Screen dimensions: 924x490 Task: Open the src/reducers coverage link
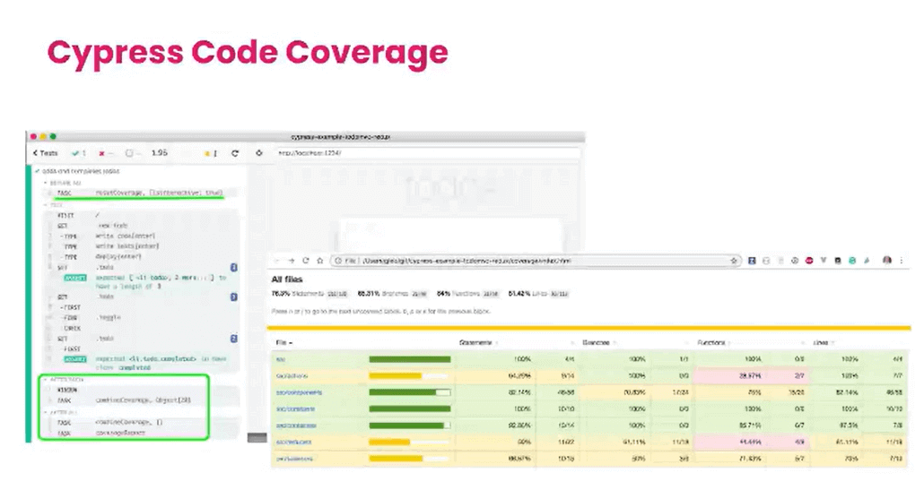click(293, 442)
